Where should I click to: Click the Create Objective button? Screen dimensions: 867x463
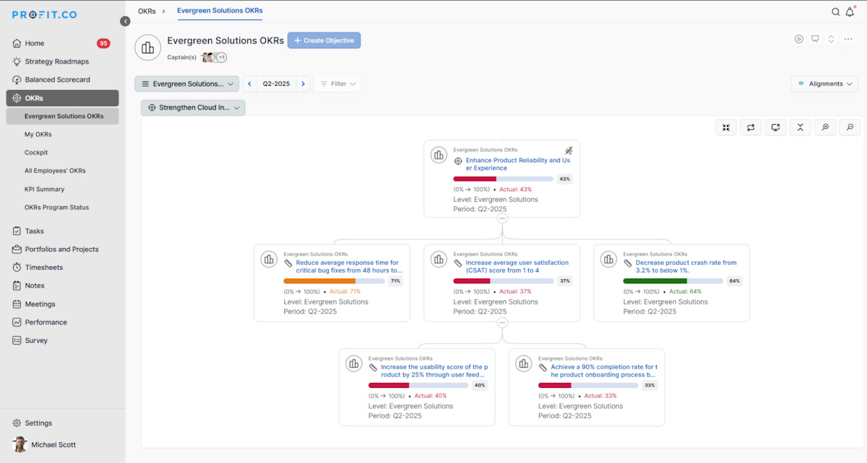(324, 40)
